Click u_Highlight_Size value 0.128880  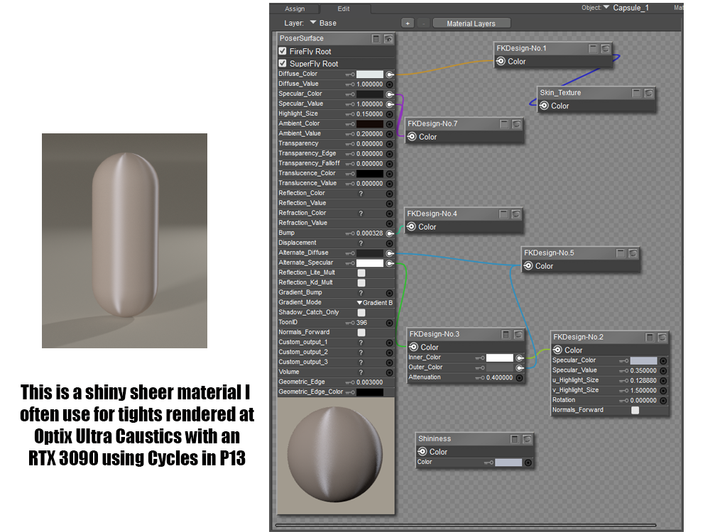(x=643, y=380)
